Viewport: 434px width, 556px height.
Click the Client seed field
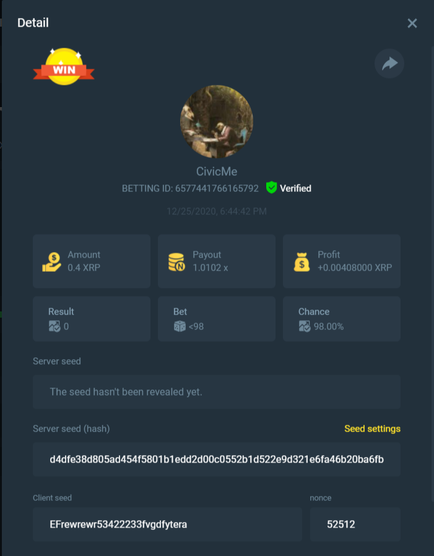167,524
